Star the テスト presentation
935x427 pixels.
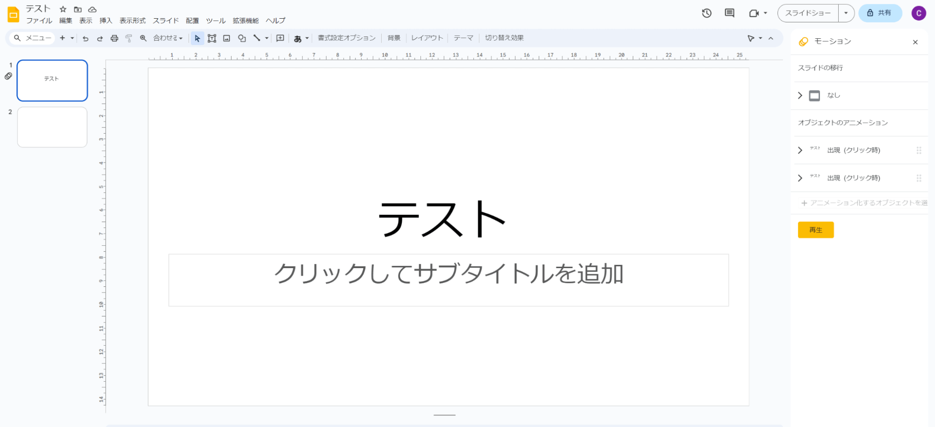(x=63, y=9)
